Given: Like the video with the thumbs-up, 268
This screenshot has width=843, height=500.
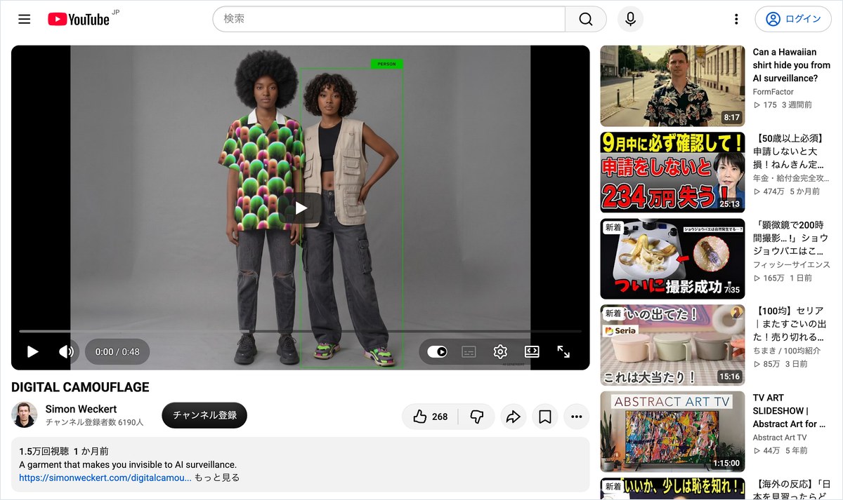Looking at the screenshot, I should (430, 417).
